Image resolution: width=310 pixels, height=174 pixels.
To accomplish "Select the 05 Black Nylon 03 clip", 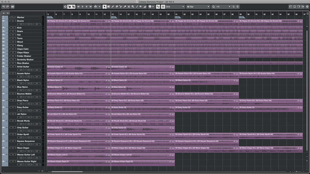I will [x=206, y=82].
